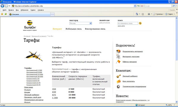Image resolution: width=178 pixels, height=107 pixels.
Task: Open the Home icon dropdown arrow
Action: (x=140, y=14)
